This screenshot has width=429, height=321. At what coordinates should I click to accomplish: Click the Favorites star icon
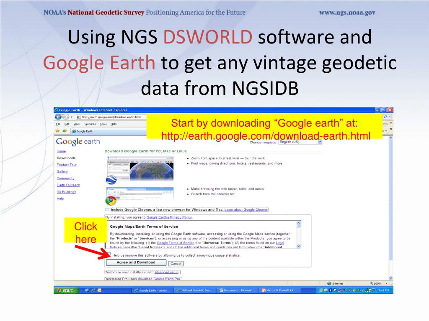57,131
